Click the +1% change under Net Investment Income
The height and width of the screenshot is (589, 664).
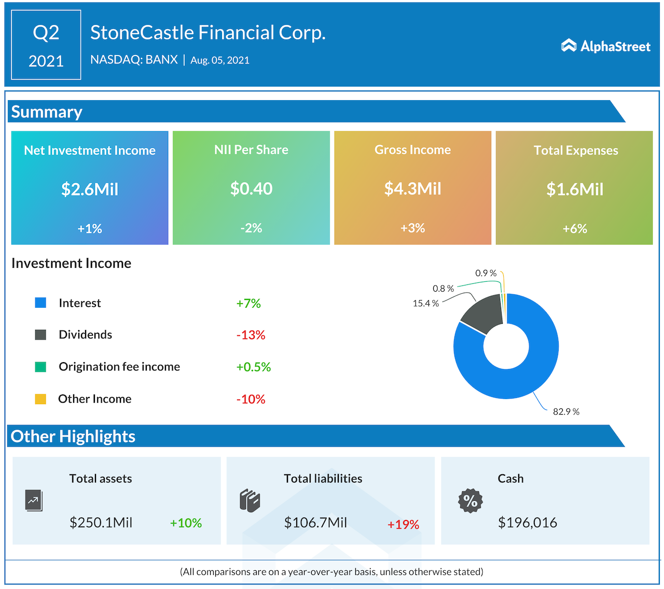[90, 228]
